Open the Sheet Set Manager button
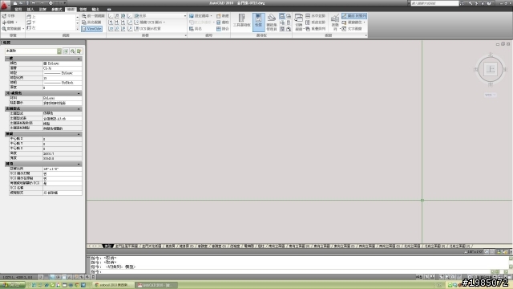The height and width of the screenshot is (289, 513). coord(272,22)
